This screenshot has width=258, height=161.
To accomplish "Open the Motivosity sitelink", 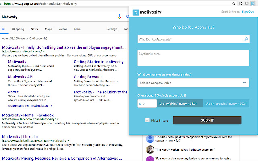I will click(17, 62).
